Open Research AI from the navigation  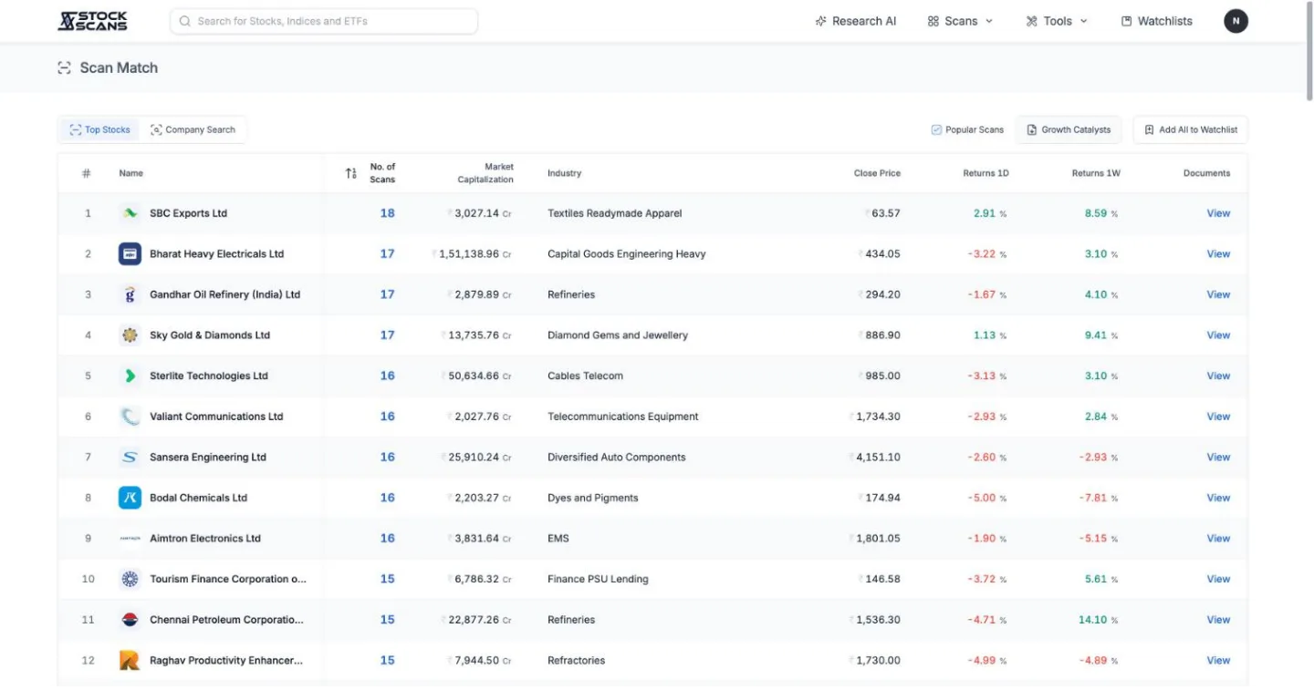click(856, 21)
